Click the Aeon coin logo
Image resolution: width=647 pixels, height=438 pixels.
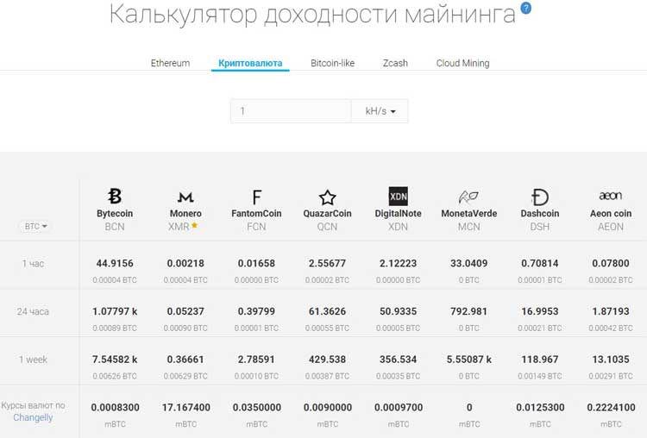click(x=610, y=196)
